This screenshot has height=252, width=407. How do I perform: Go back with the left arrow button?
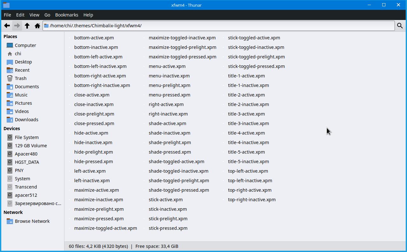click(x=7, y=26)
